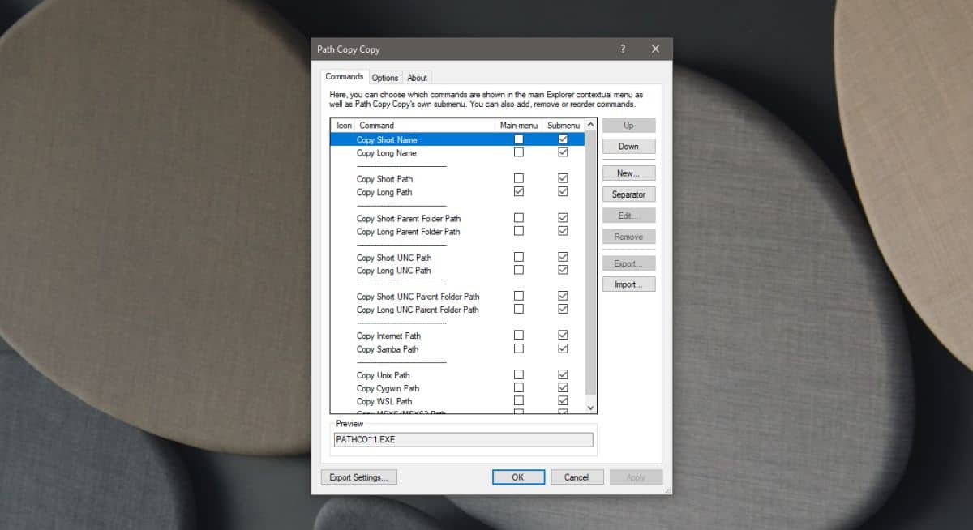Check Main menu for Copy Long Parent Folder Path

[519, 231]
